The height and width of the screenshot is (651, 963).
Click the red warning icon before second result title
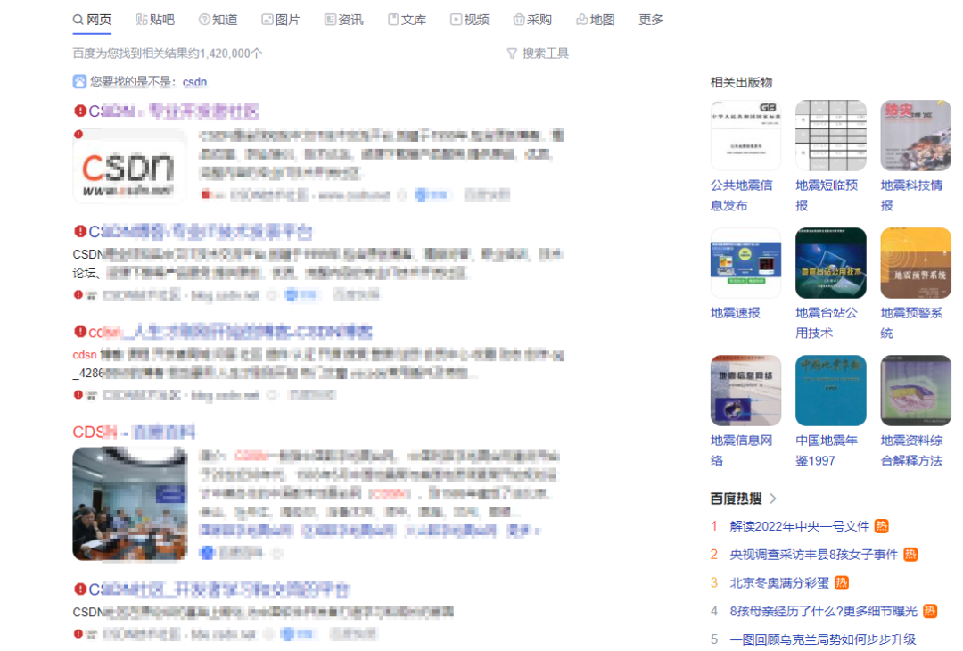(x=80, y=231)
